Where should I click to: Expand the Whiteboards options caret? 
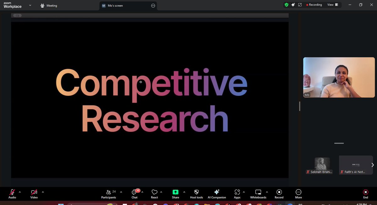click(267, 192)
